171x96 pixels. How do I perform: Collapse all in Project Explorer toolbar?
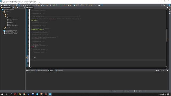point(14,7)
